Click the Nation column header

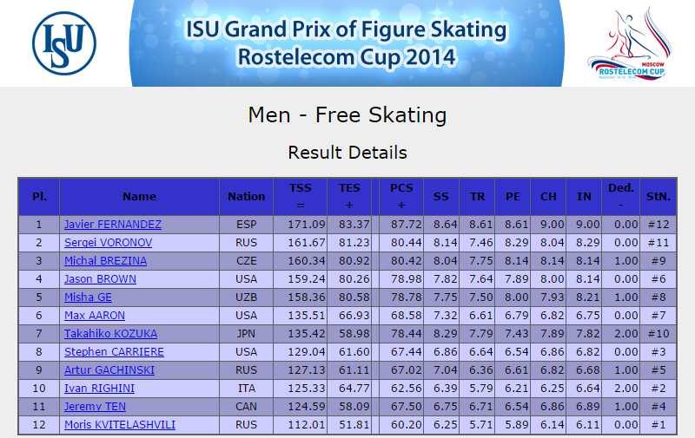coord(246,196)
